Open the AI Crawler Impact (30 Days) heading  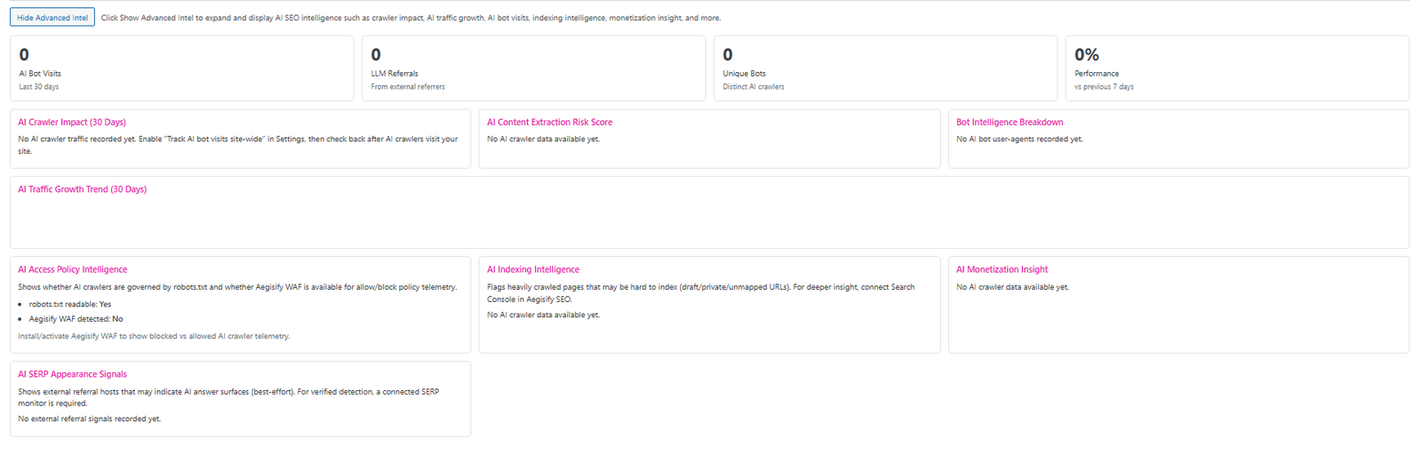pos(72,123)
